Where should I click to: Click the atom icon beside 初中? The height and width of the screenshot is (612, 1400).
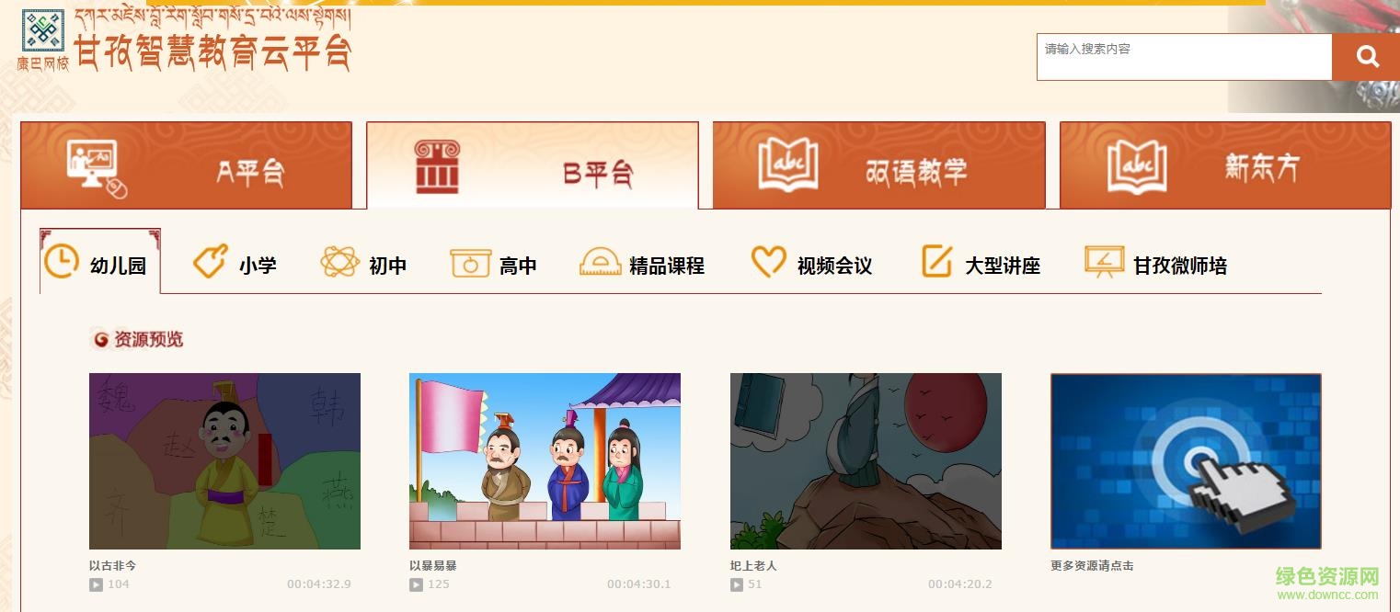(339, 263)
